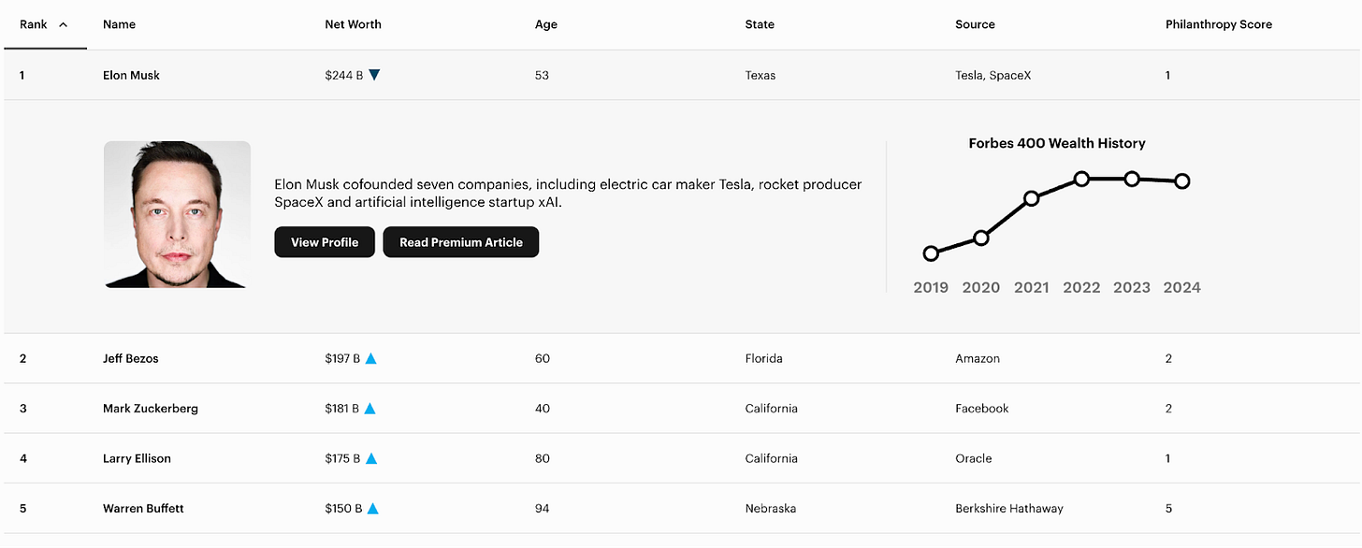
Task: Expand the Larry Ellison row
Action: click(137, 458)
